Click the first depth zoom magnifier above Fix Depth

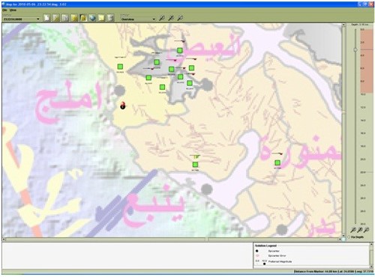pos(353,230)
